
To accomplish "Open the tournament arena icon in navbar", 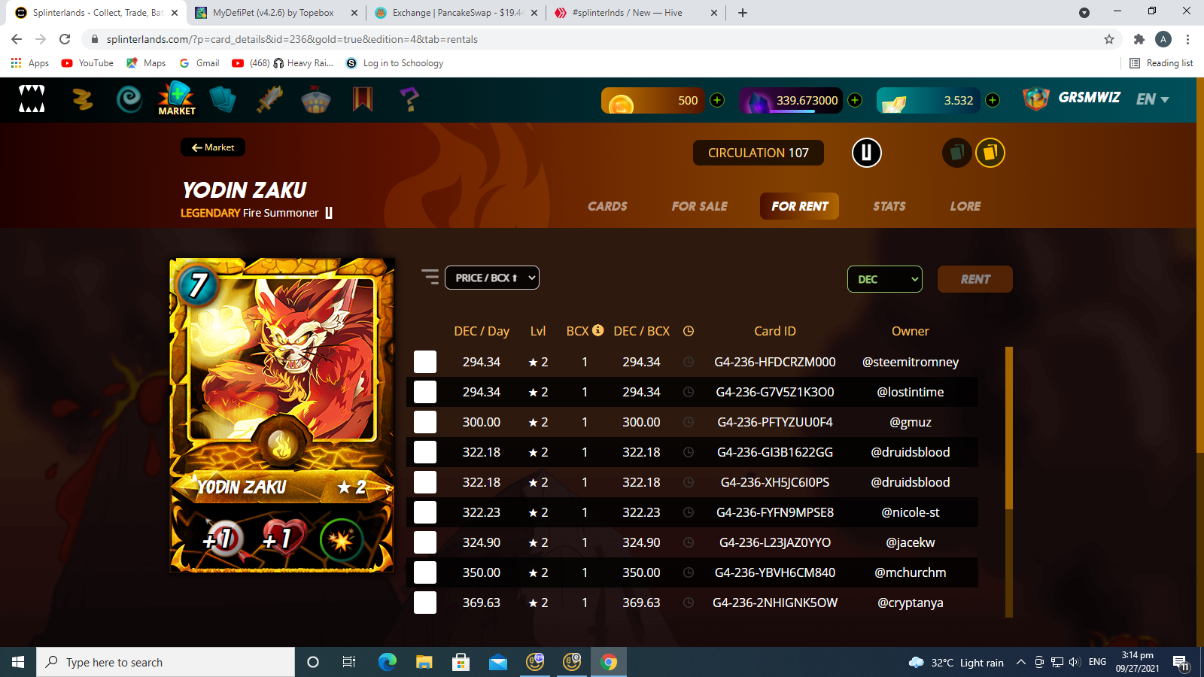I will pyautogui.click(x=316, y=99).
